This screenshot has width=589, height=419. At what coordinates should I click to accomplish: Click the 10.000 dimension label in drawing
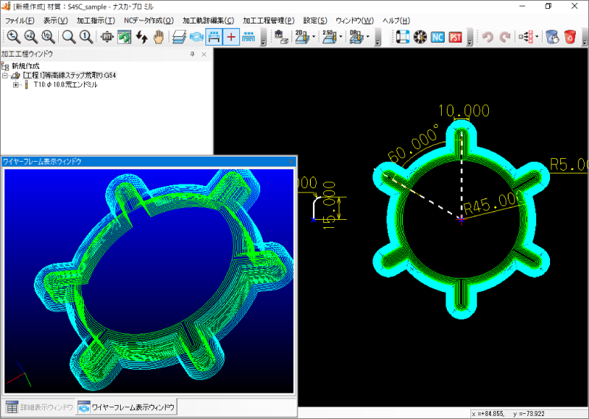pyautogui.click(x=464, y=111)
